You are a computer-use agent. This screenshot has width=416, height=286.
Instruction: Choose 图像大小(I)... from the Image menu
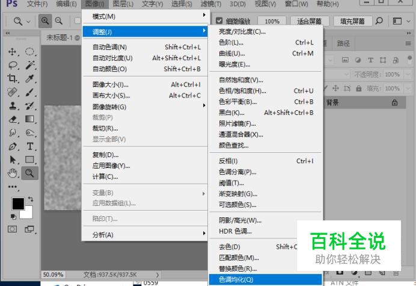[x=145, y=85]
